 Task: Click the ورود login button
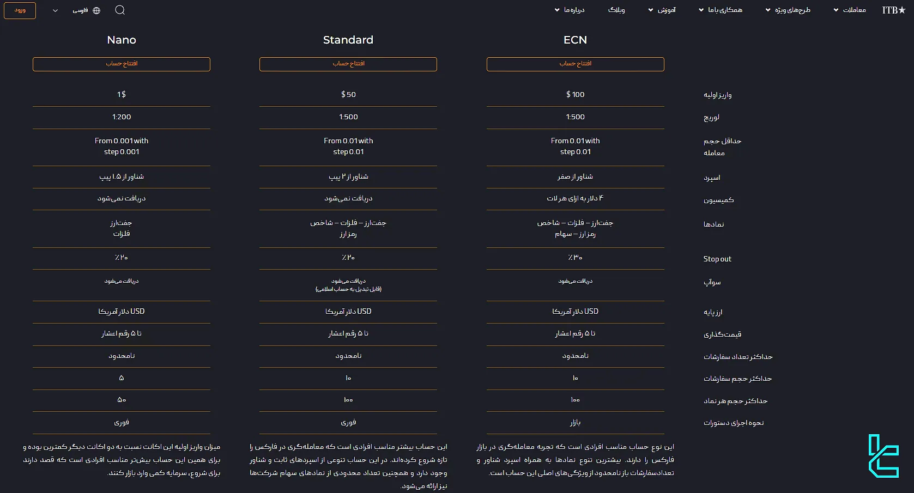coord(20,10)
